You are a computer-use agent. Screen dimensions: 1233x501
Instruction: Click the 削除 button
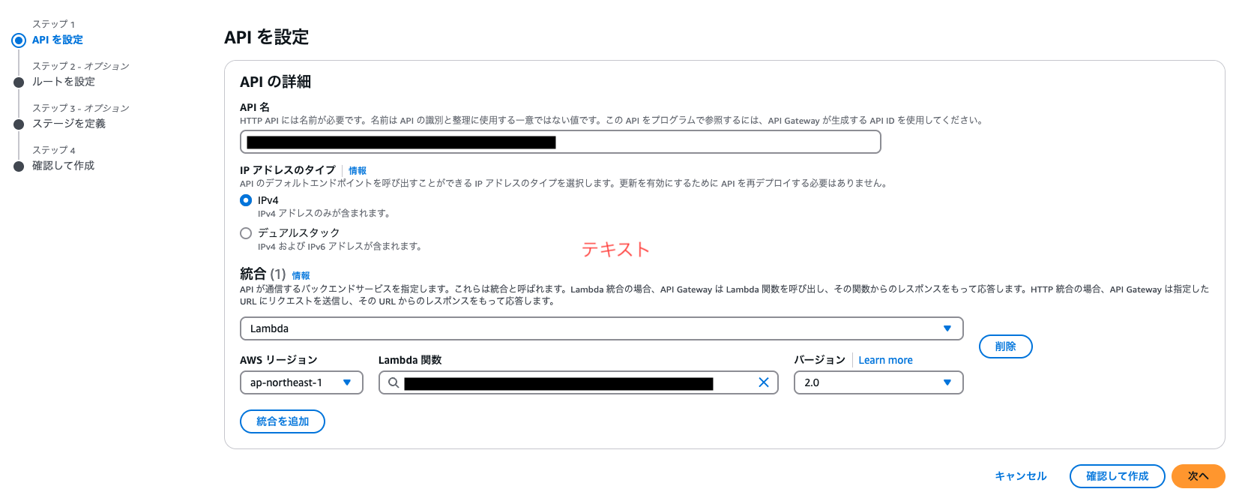[1006, 346]
